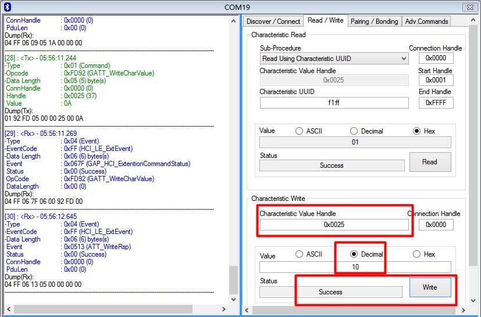Click right panel scroll down arrow
Viewport: 481px width, 317px height.
[473, 301]
